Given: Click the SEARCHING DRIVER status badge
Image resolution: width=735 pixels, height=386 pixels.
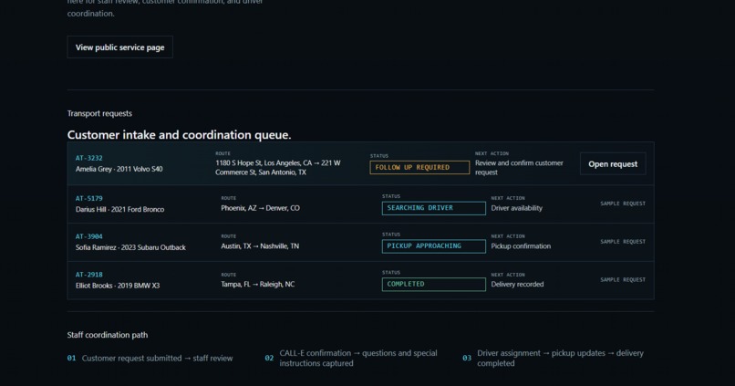Looking at the screenshot, I should [x=433, y=208].
